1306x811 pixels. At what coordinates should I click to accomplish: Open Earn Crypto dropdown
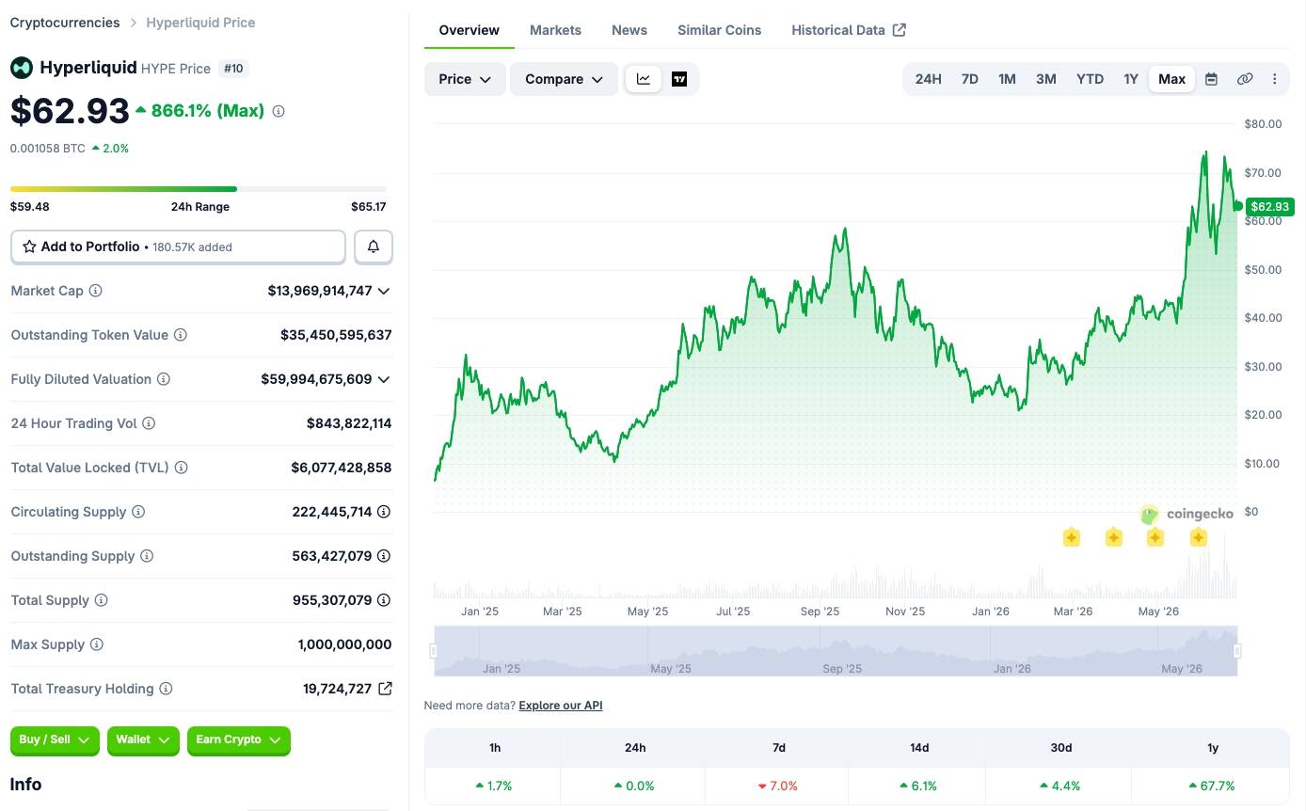tap(239, 740)
